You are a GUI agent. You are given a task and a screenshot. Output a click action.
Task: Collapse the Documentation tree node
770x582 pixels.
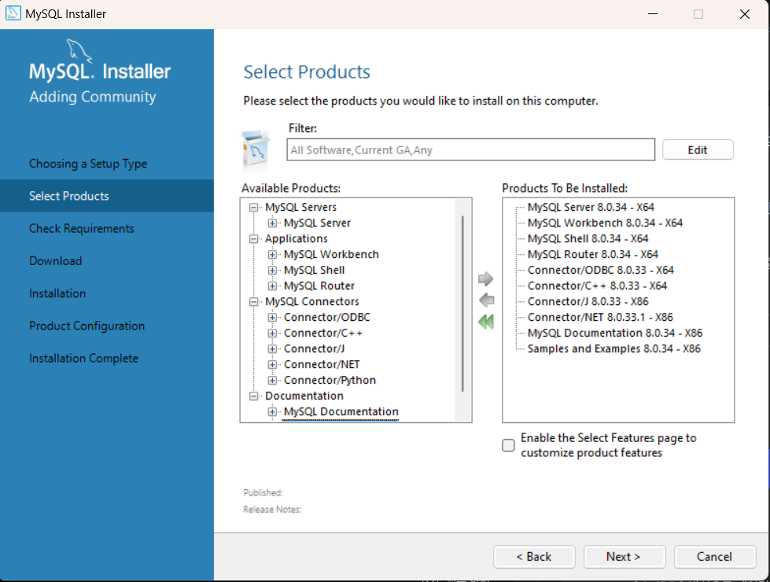coord(253,396)
